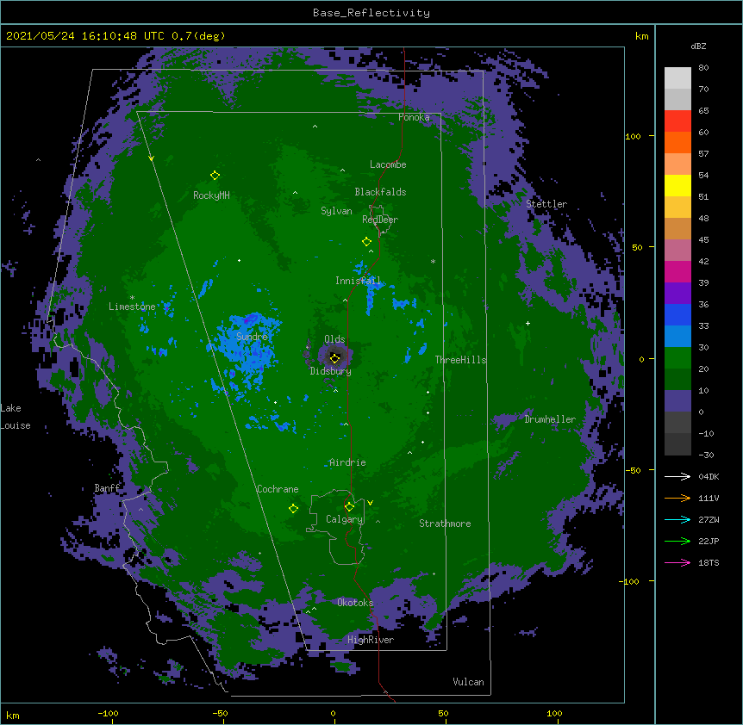This screenshot has width=743, height=725.
Task: Click the Sundre city label
Action: tap(252, 337)
